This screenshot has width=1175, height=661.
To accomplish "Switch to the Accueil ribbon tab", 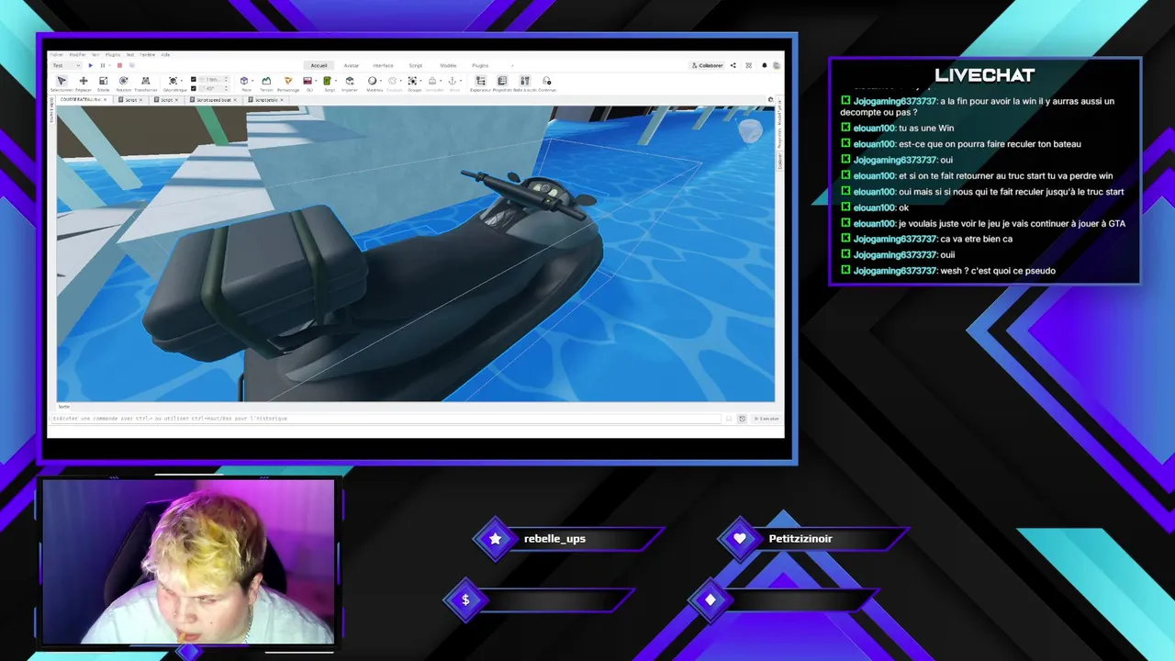I will (x=319, y=65).
